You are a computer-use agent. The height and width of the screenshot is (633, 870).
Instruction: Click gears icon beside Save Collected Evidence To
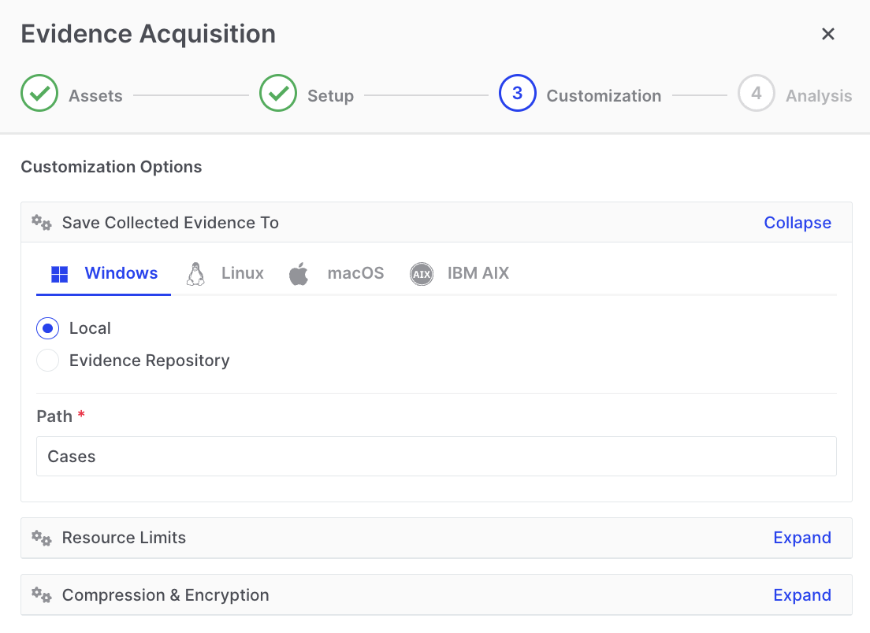(42, 223)
